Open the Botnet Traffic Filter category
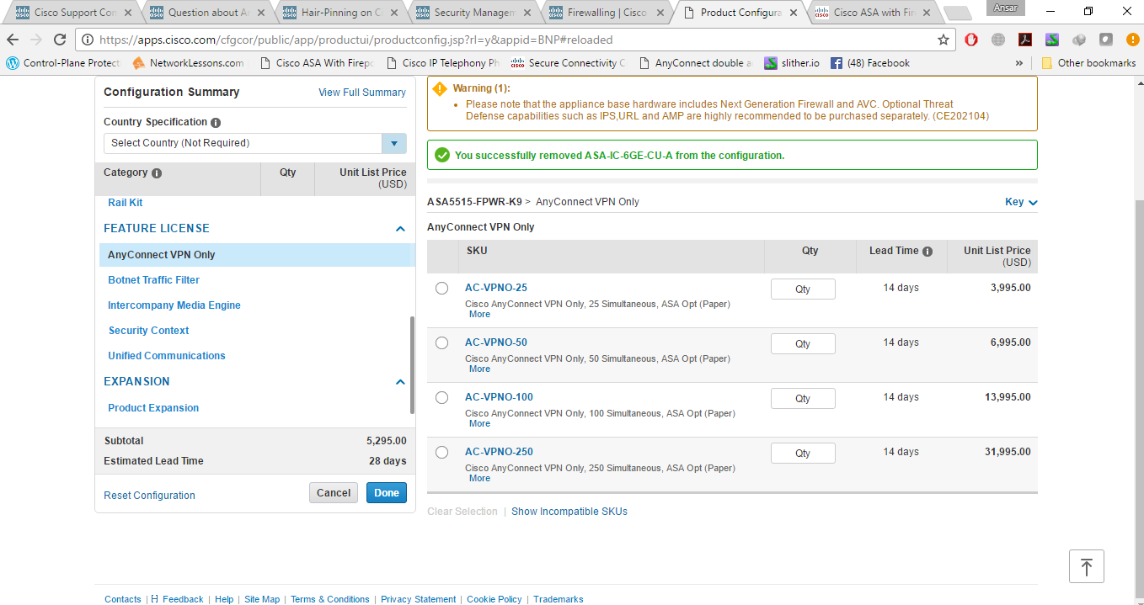This screenshot has width=1144, height=605. pos(153,280)
